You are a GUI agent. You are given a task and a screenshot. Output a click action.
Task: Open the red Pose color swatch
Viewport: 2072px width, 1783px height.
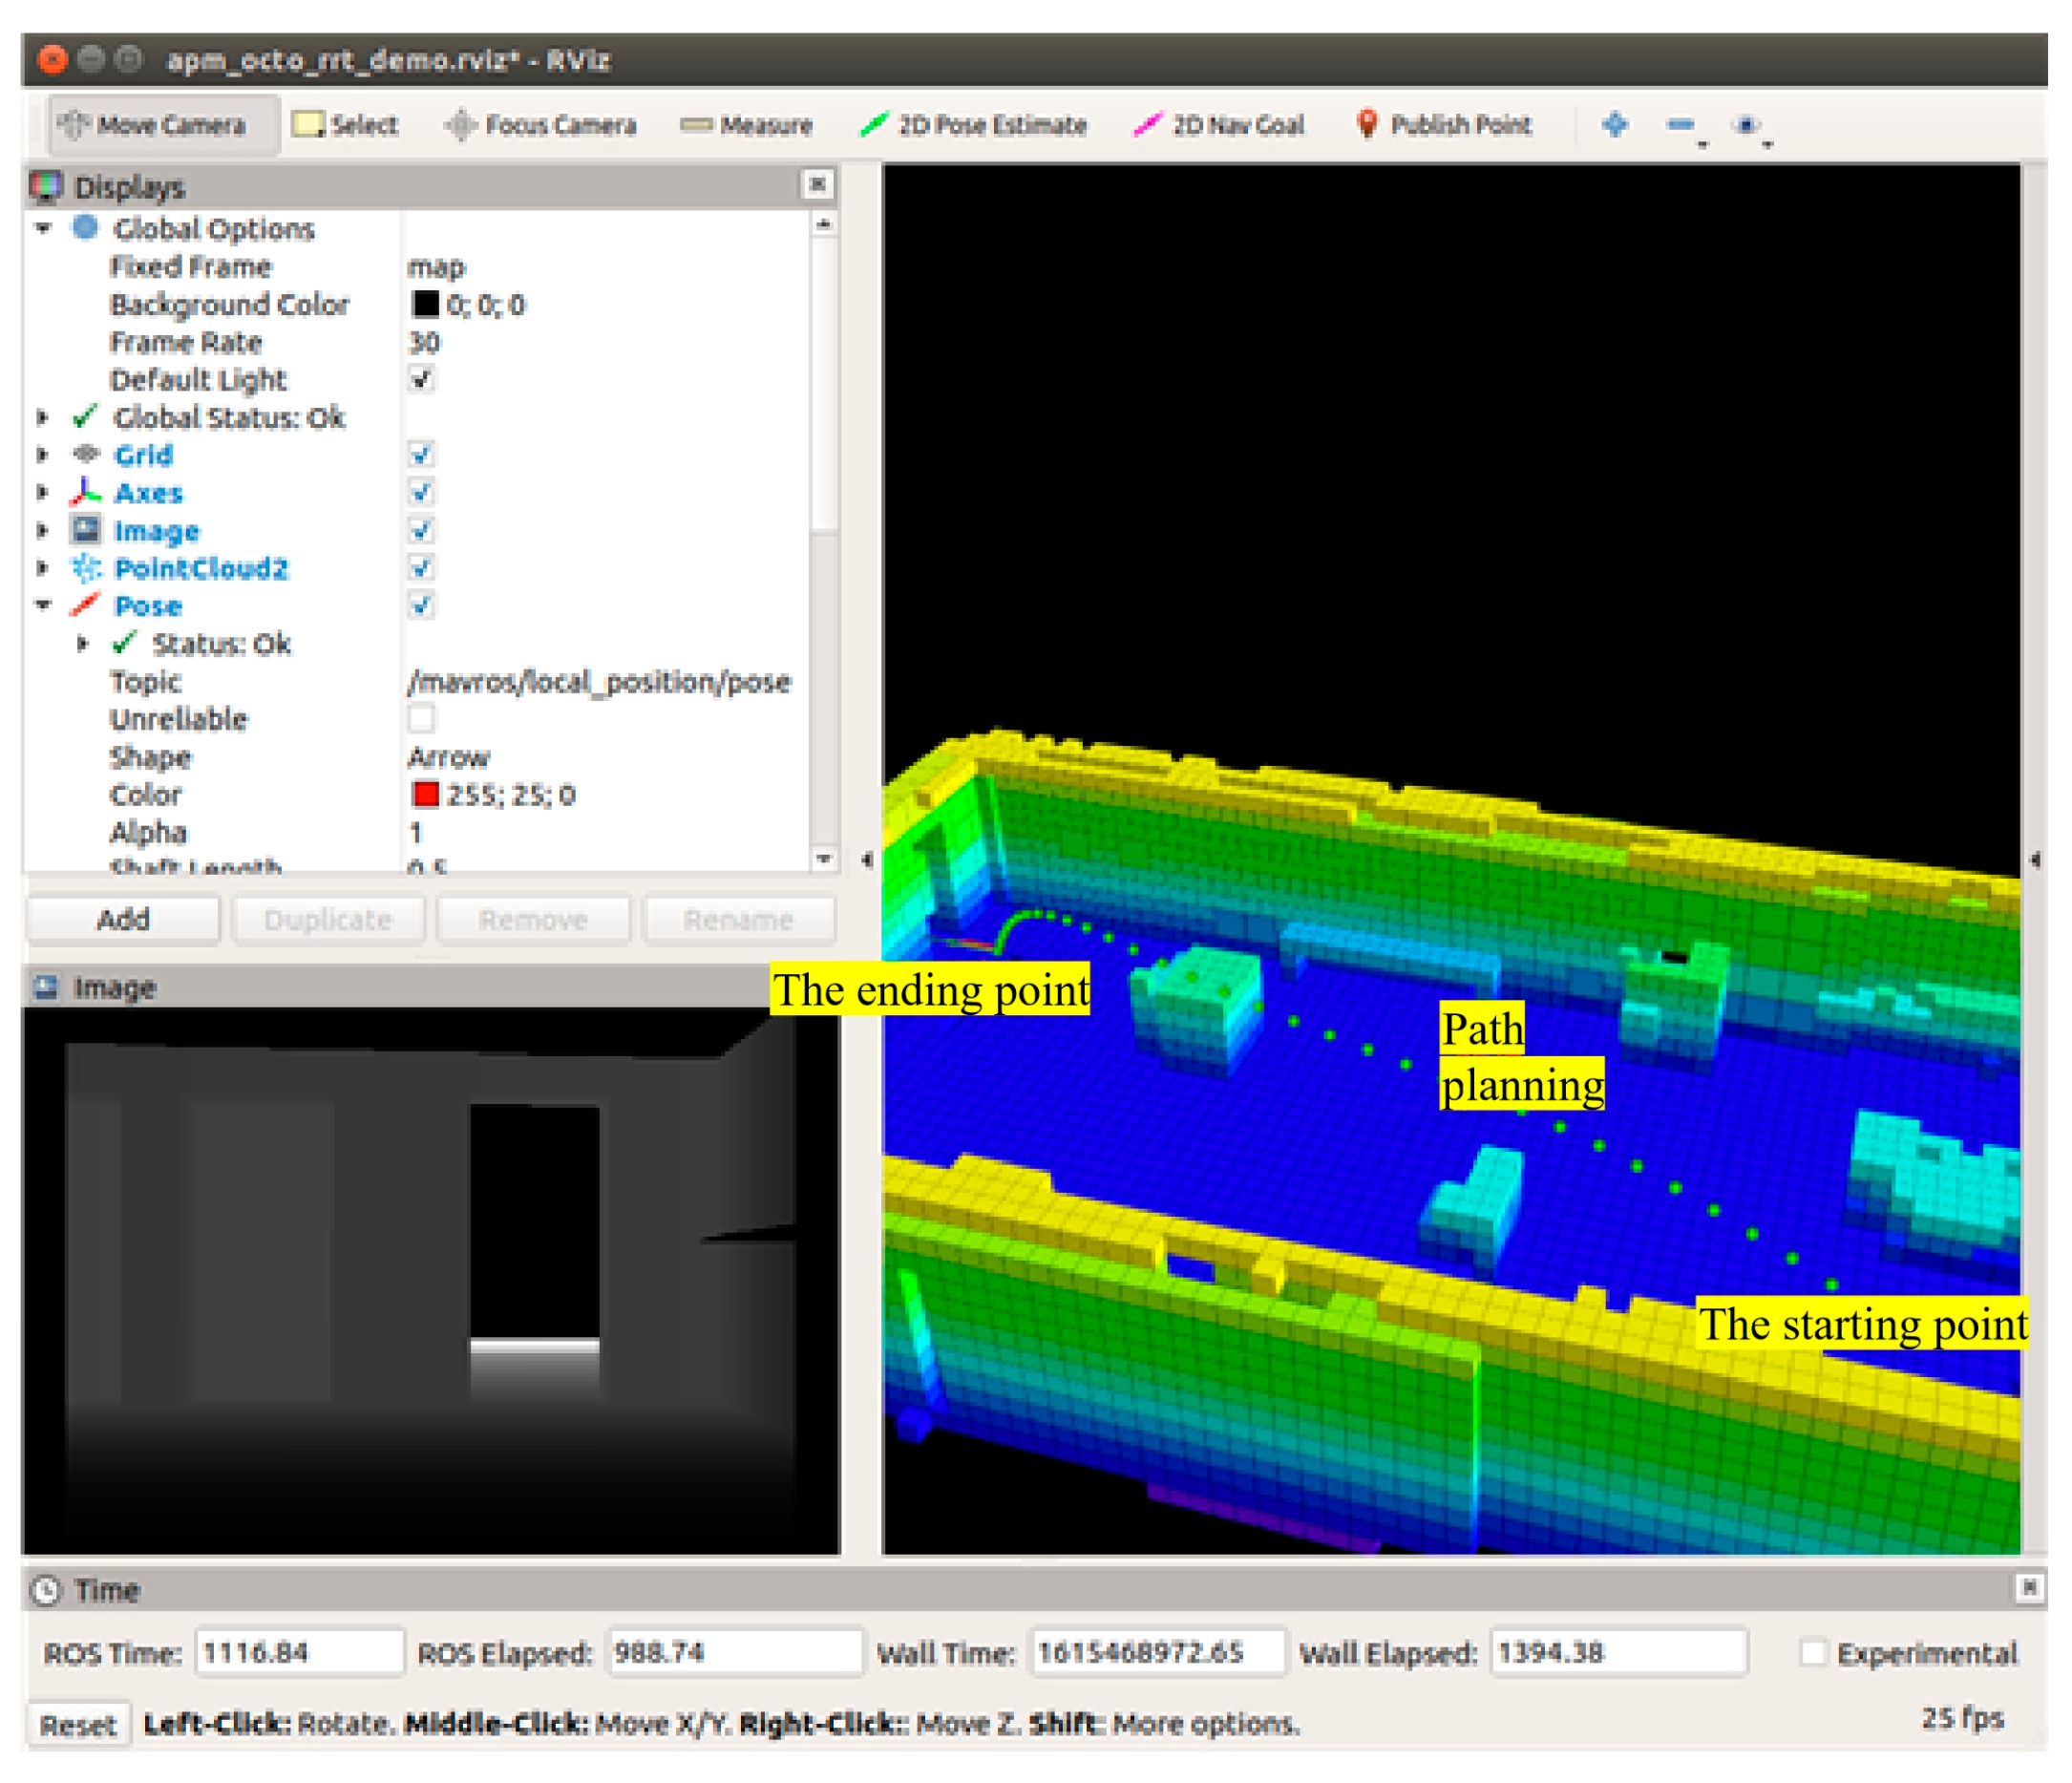(x=425, y=795)
